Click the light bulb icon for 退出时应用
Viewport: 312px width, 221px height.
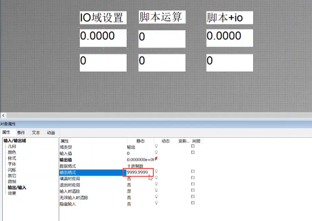point(156,184)
